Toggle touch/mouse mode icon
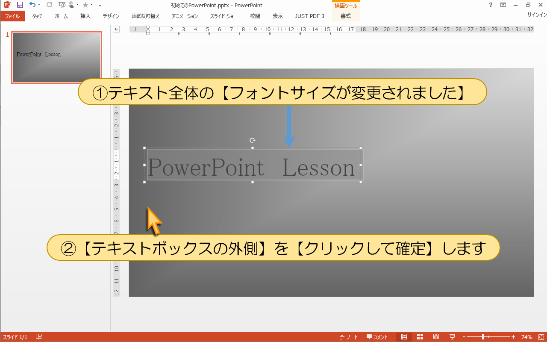Viewport: 547px width, 342px height. click(x=71, y=5)
